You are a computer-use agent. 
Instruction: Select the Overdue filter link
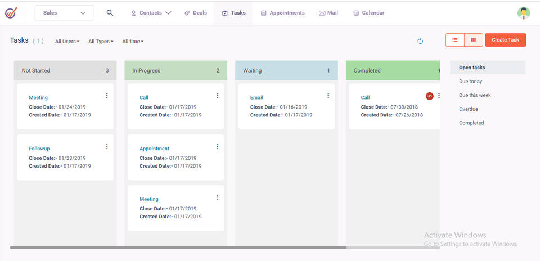coord(469,109)
